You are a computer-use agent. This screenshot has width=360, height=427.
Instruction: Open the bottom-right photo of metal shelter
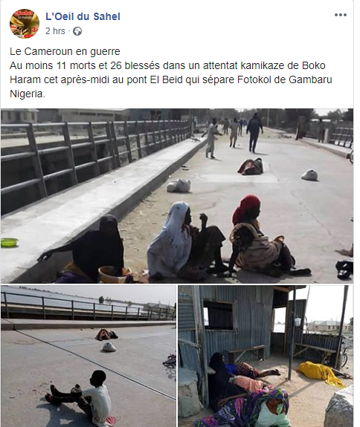266,356
